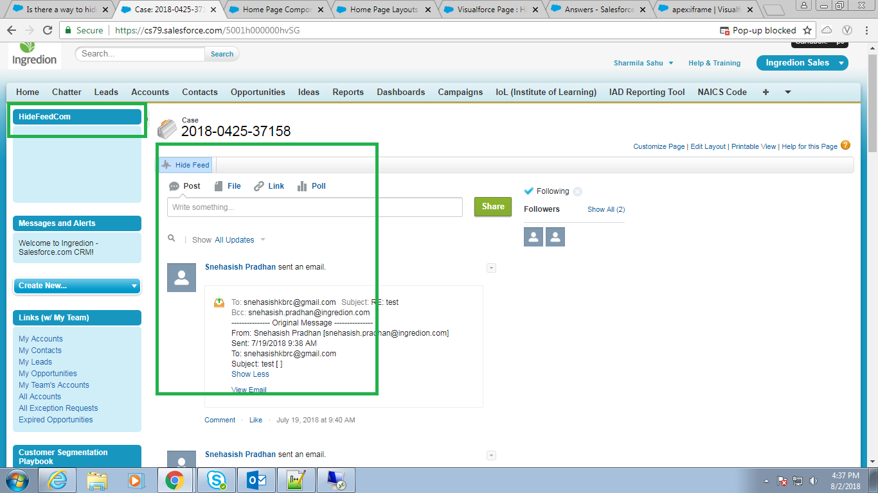Switch to the Answers - Salesforce browser tab
Image resolution: width=878 pixels, height=493 pixels.
[599, 10]
